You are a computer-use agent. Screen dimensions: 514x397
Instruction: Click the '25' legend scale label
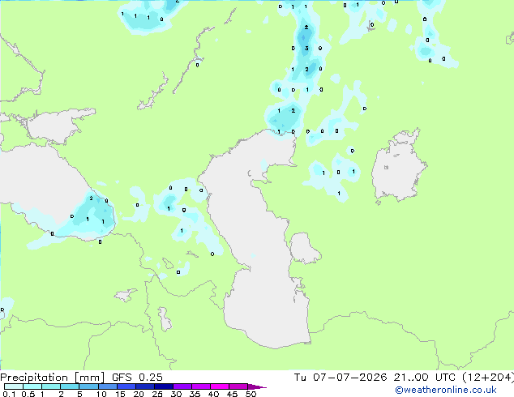coord(157,394)
